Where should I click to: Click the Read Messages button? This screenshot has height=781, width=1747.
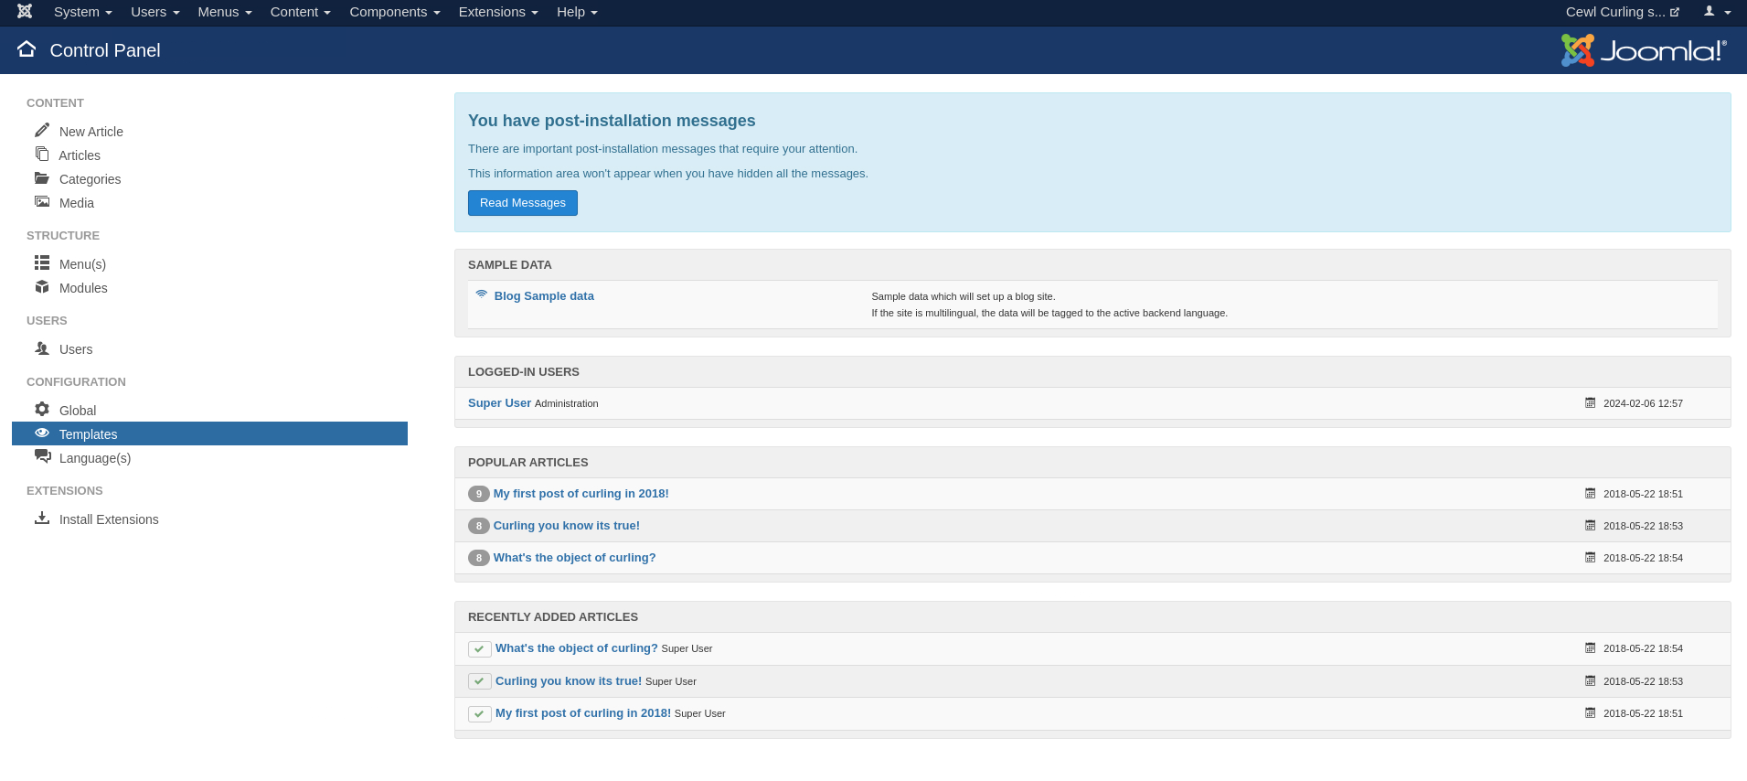click(x=523, y=203)
